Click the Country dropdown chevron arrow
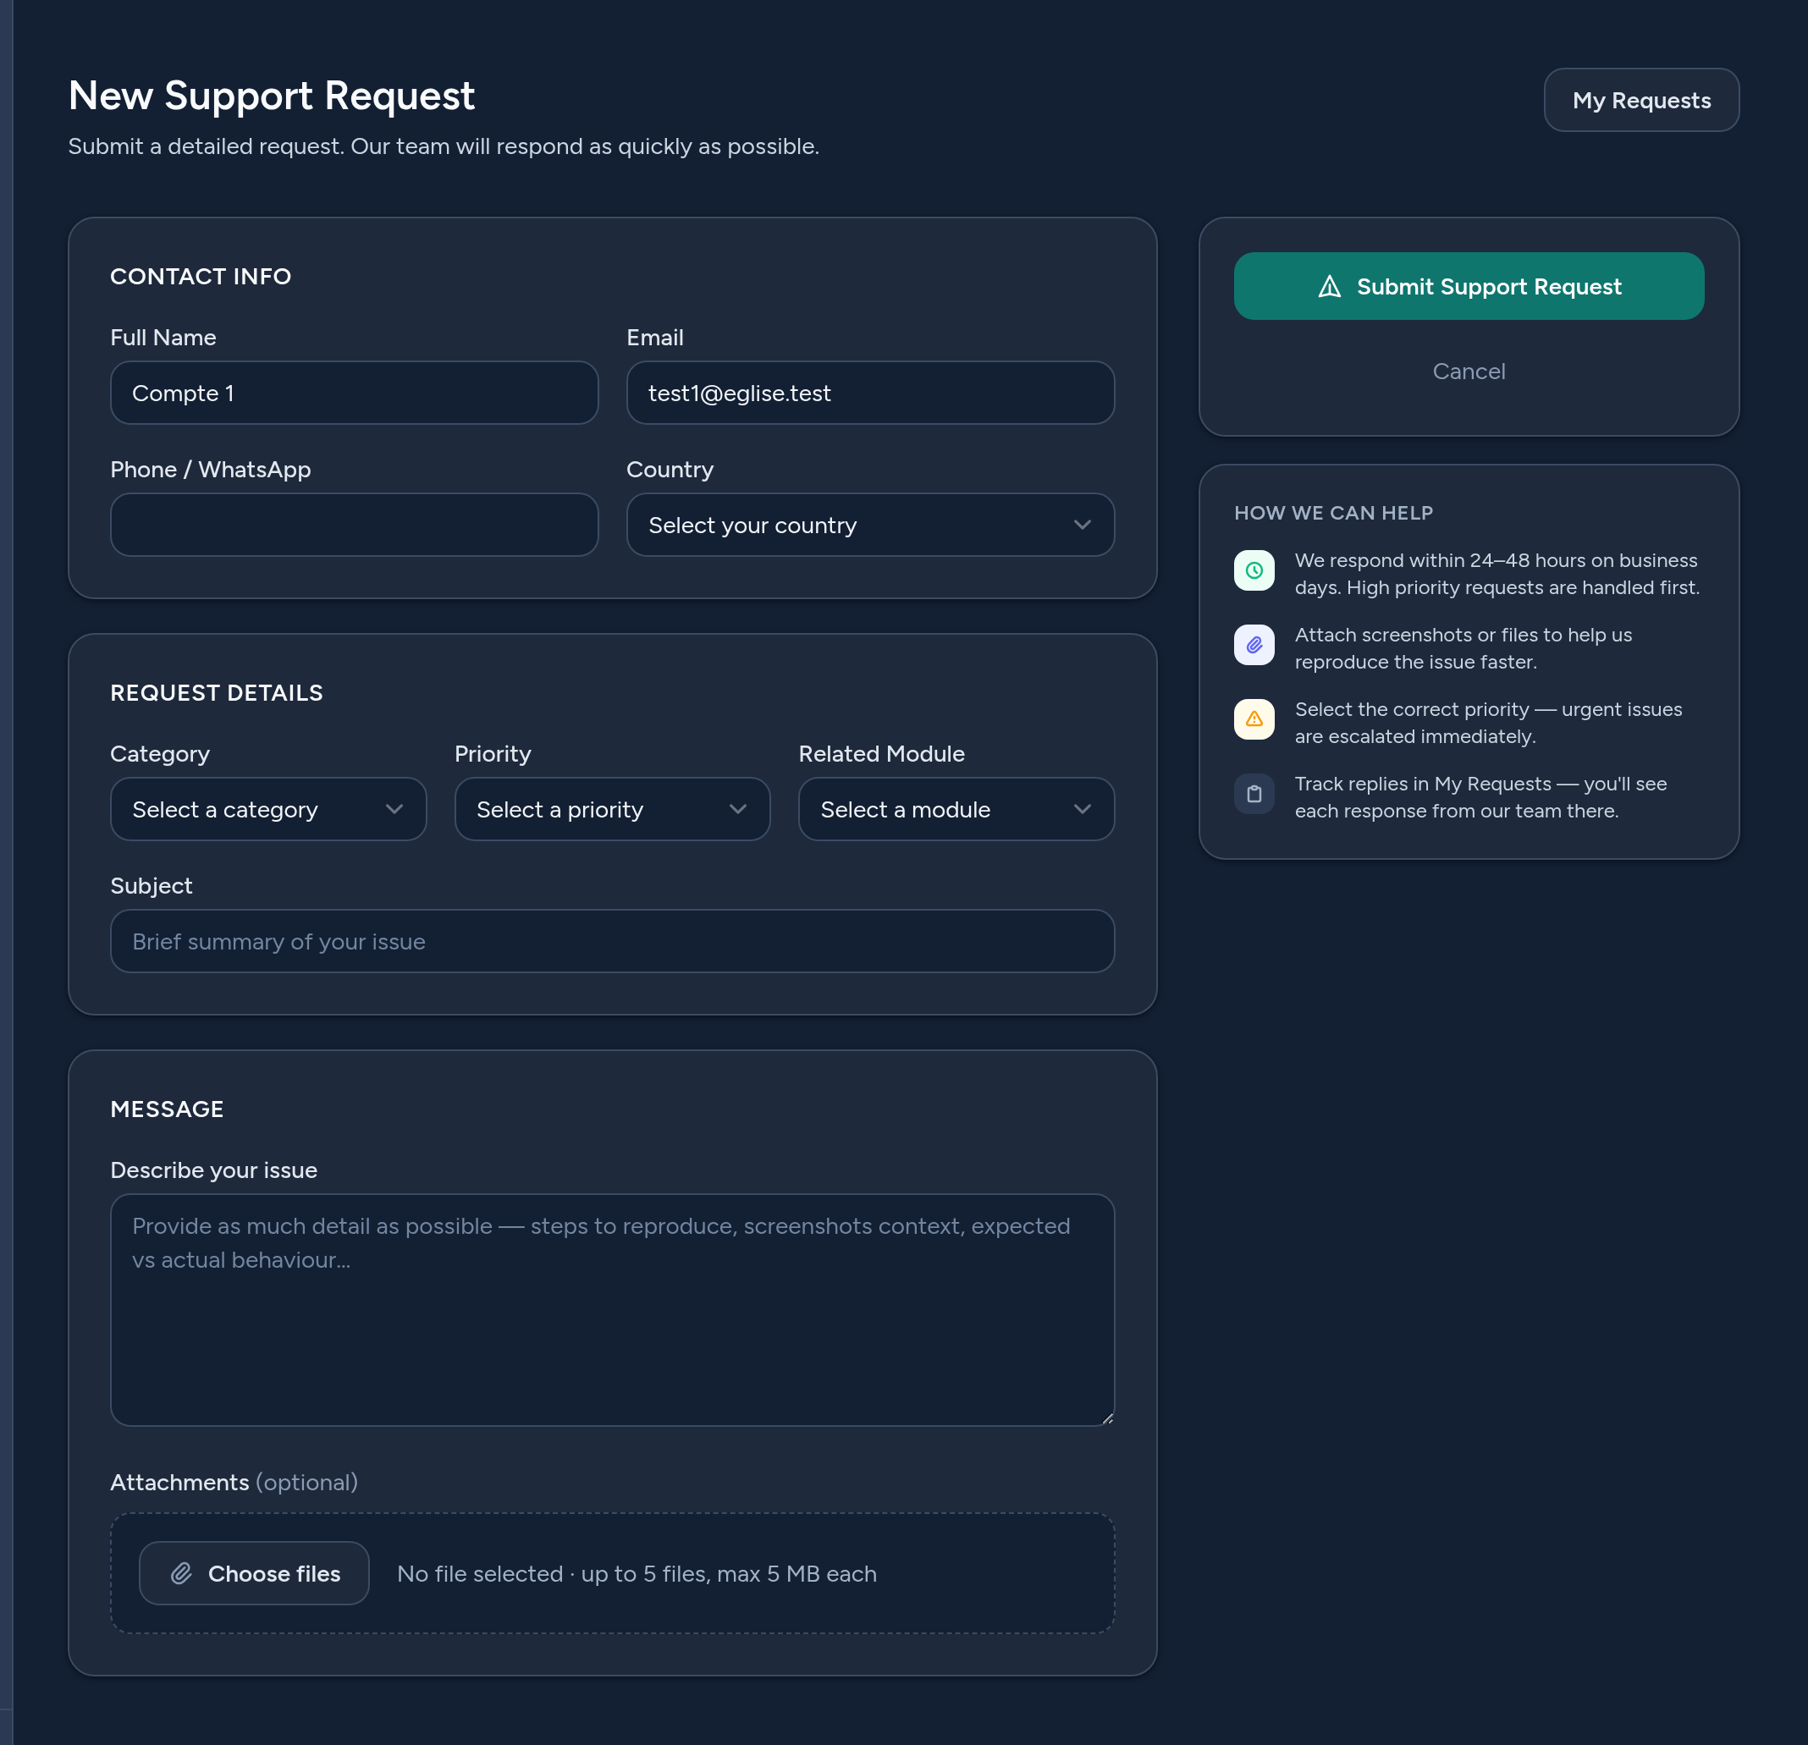This screenshot has width=1808, height=1745. coord(1082,525)
